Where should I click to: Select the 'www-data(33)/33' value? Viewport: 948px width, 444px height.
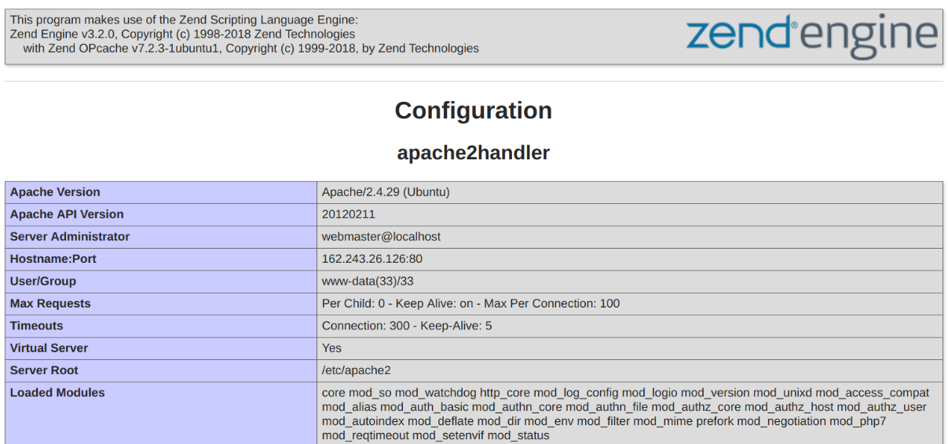click(368, 281)
